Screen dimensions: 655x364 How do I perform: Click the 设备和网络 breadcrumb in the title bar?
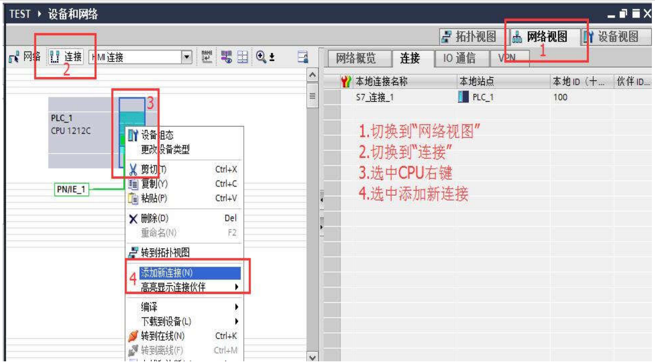pyautogui.click(x=73, y=14)
